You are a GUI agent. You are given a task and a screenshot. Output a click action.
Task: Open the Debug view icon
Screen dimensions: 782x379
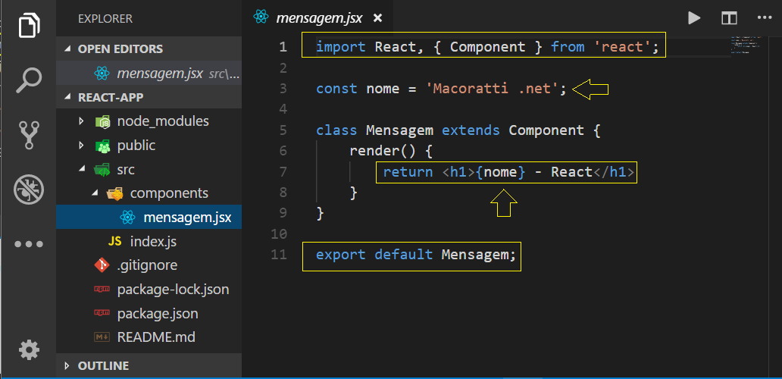(29, 189)
